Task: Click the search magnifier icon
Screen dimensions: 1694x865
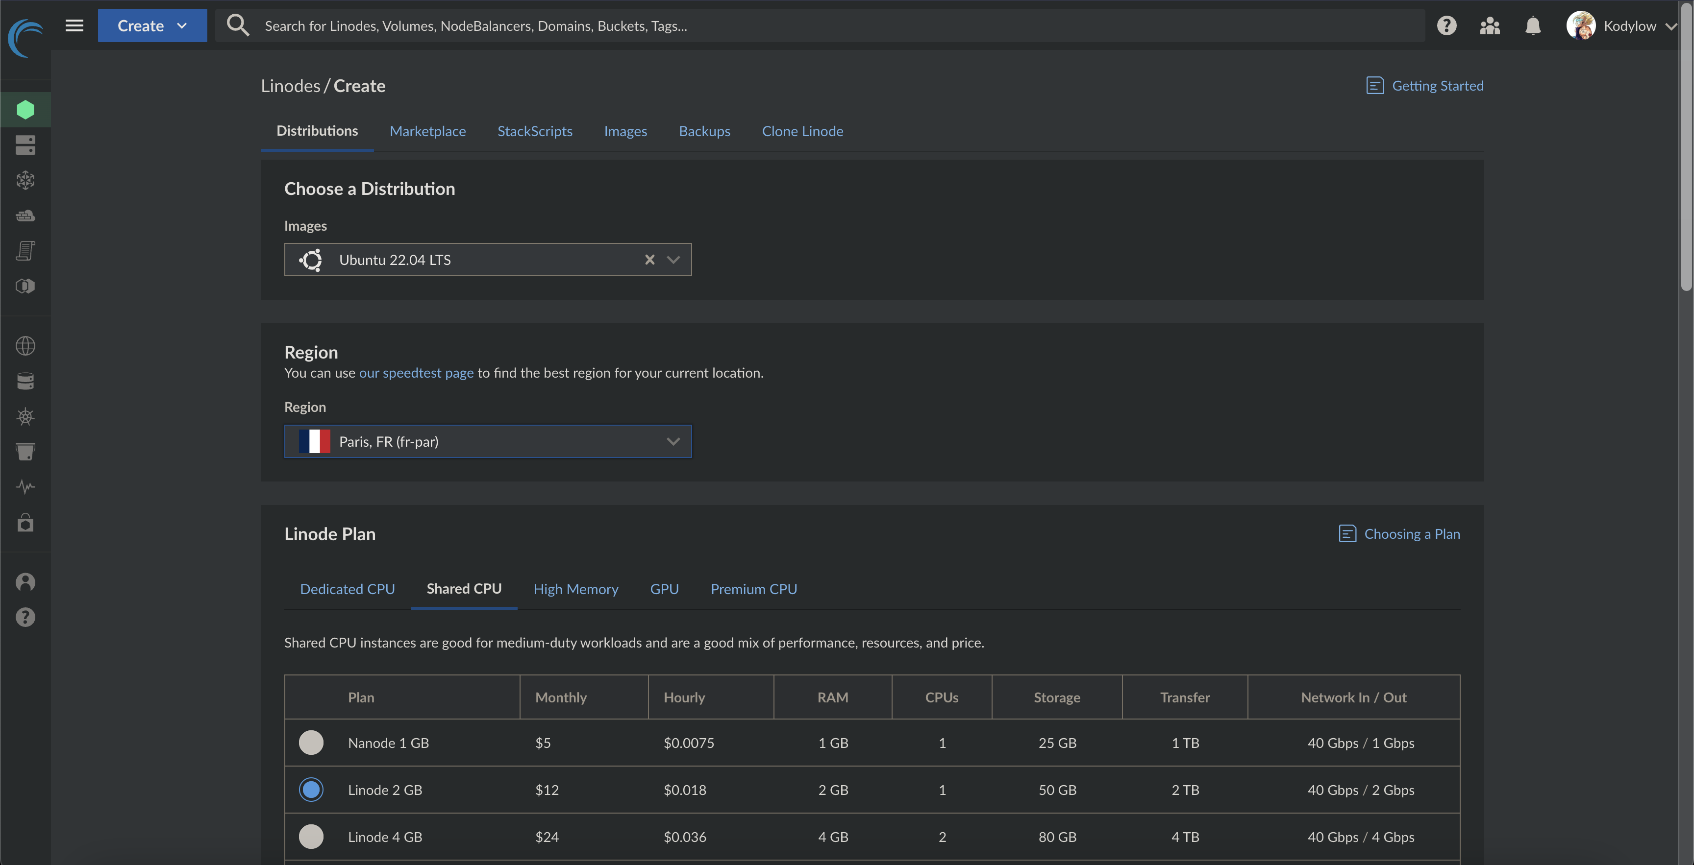Action: (x=237, y=25)
